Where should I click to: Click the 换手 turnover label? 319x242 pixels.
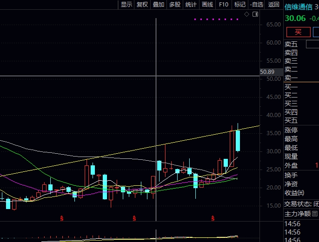pyautogui.click(x=291, y=175)
